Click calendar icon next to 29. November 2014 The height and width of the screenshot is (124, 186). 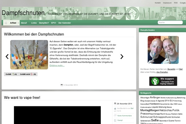coord(115,104)
